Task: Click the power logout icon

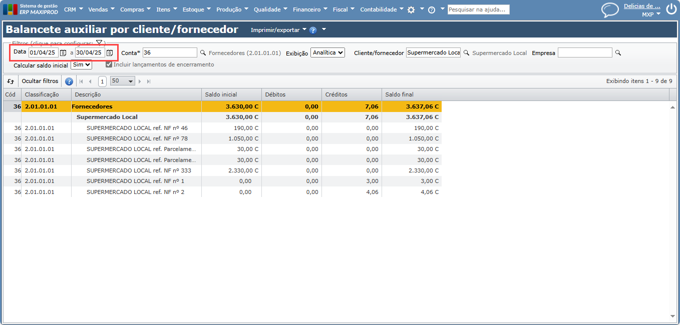Action: [670, 9]
